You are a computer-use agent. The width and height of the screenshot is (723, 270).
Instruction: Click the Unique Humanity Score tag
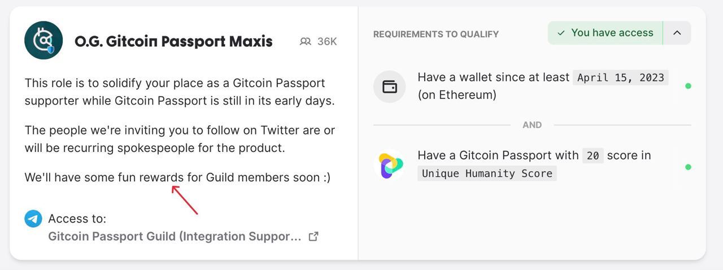point(487,173)
